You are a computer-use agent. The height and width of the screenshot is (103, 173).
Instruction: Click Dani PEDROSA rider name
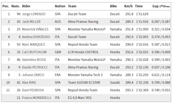[x=33, y=90]
